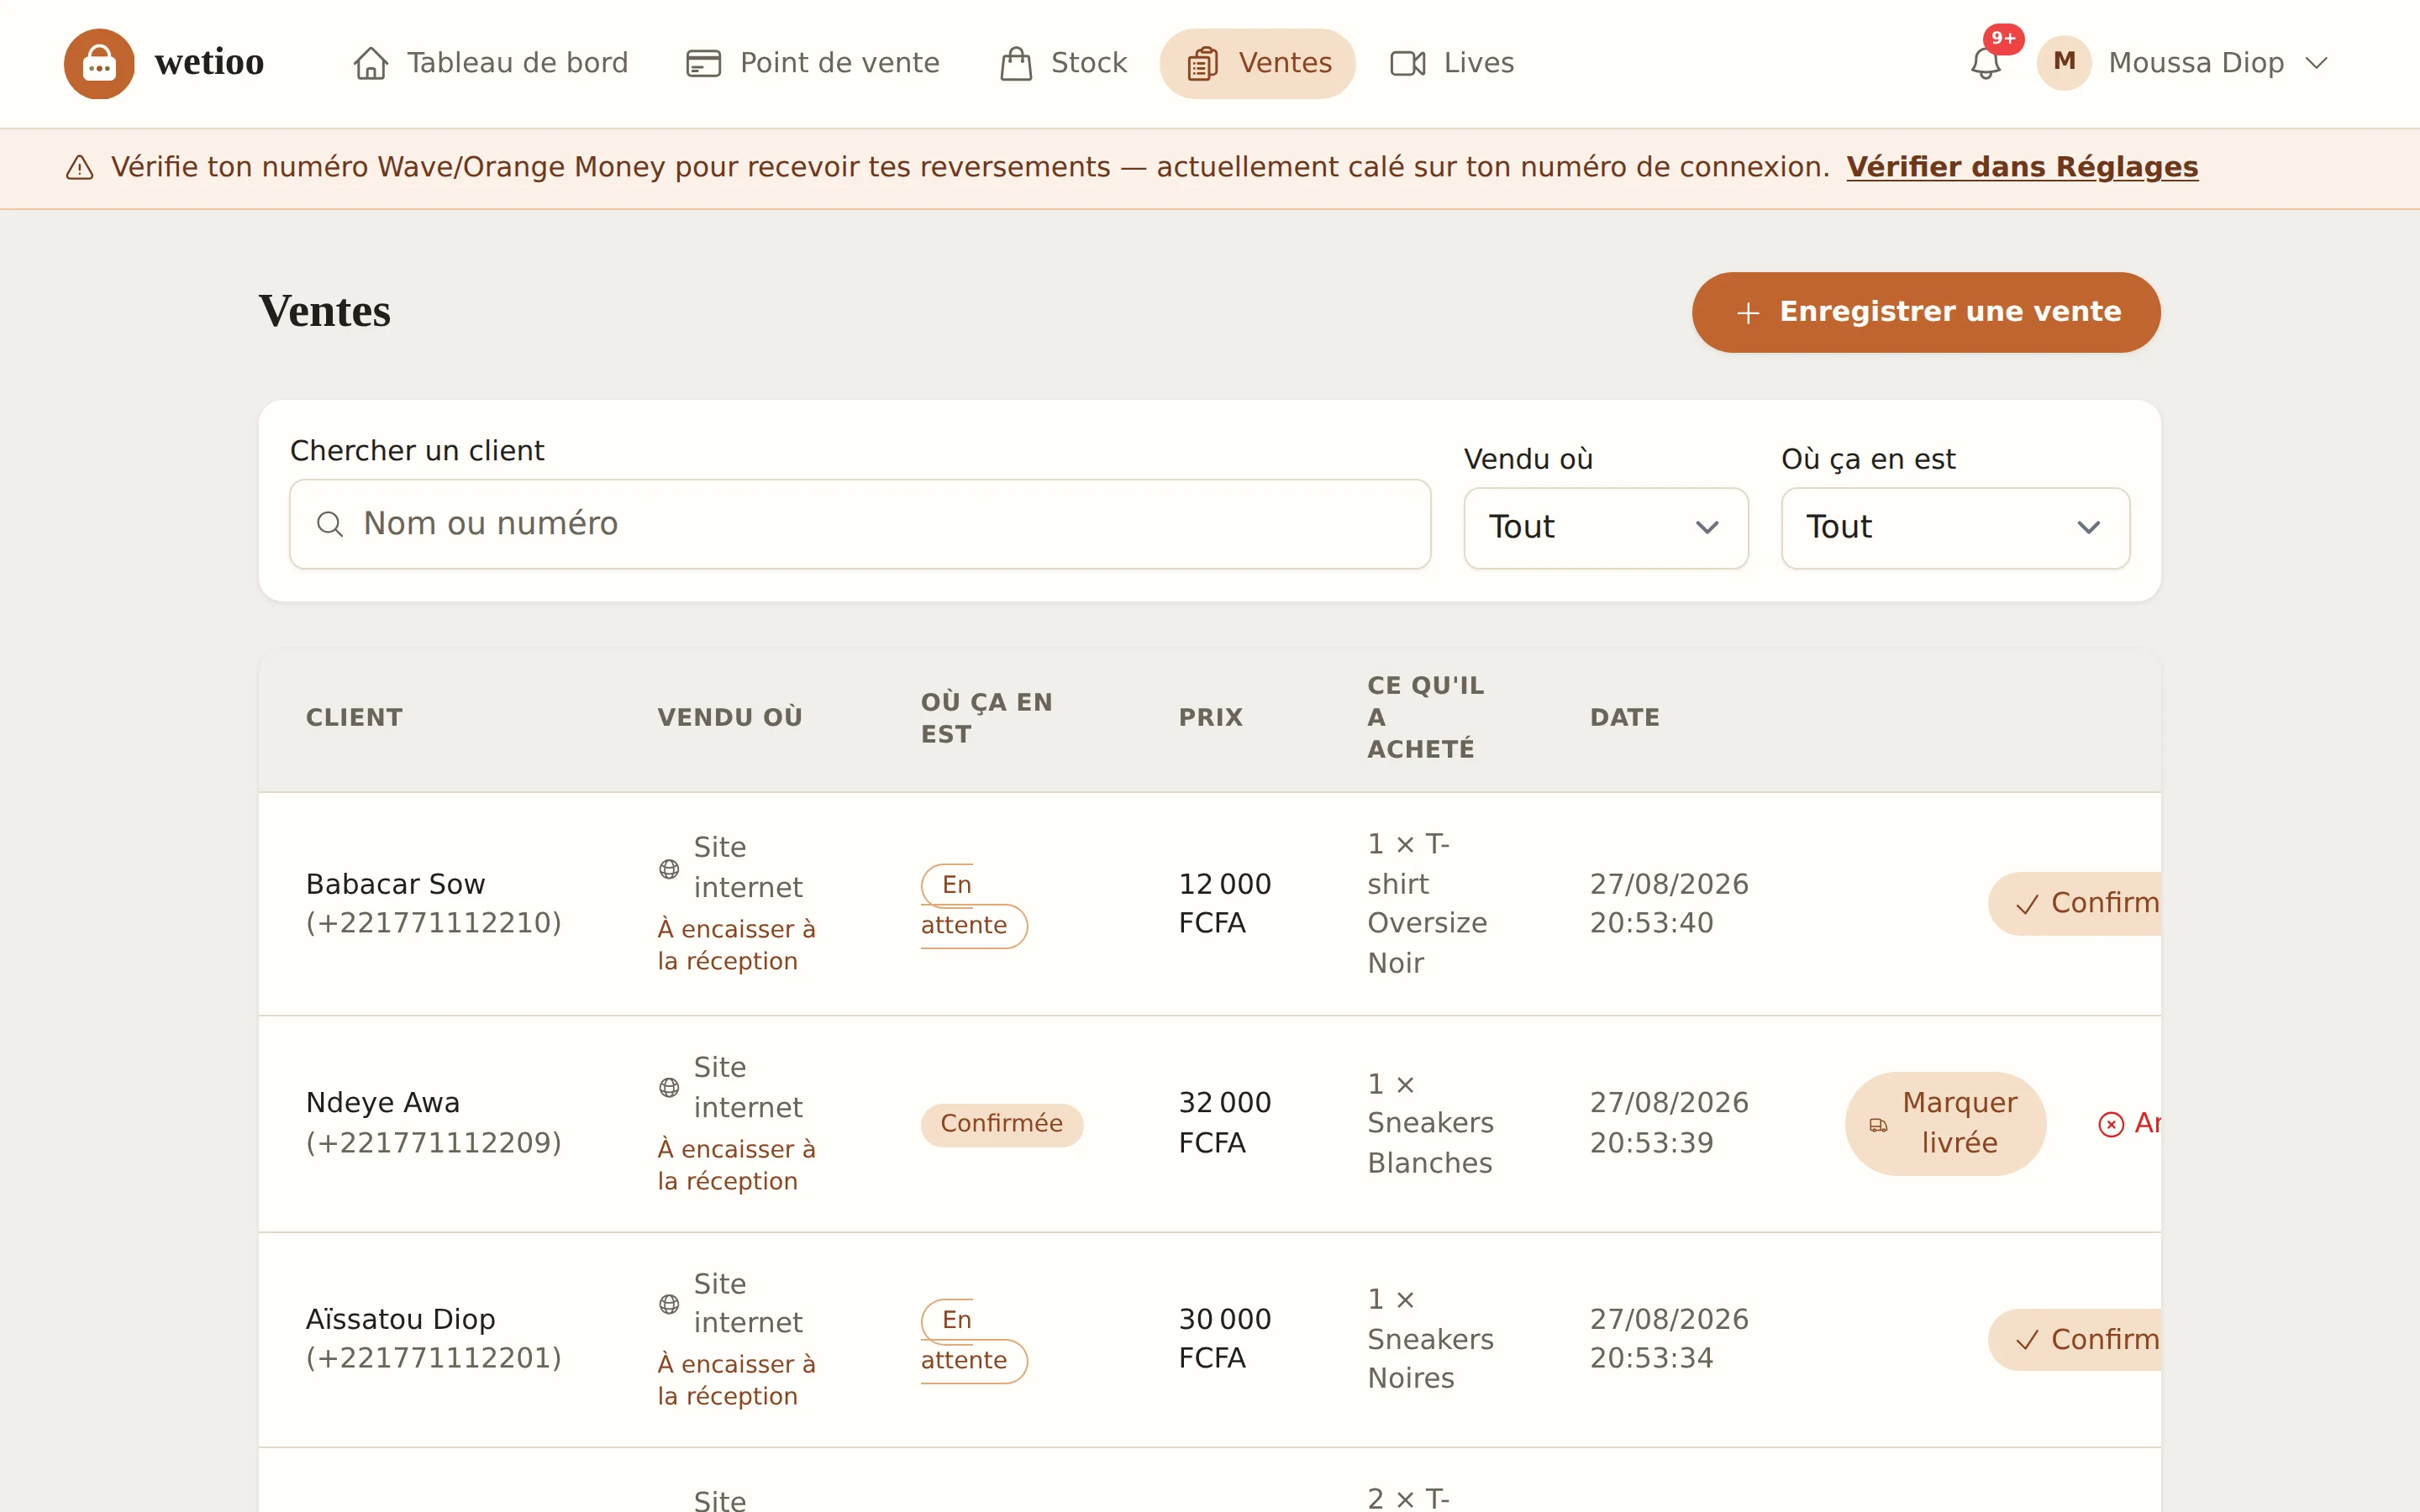Click the warning triangle icon in banner

point(80,167)
